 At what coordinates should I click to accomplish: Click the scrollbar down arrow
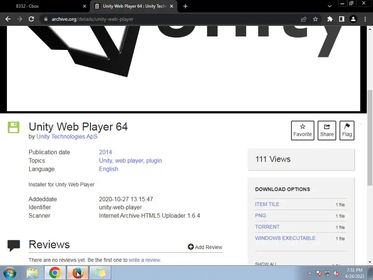click(370, 262)
